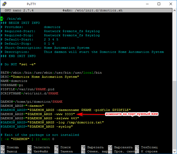
Task: Click the PATH= line
Action: (x=51, y=73)
